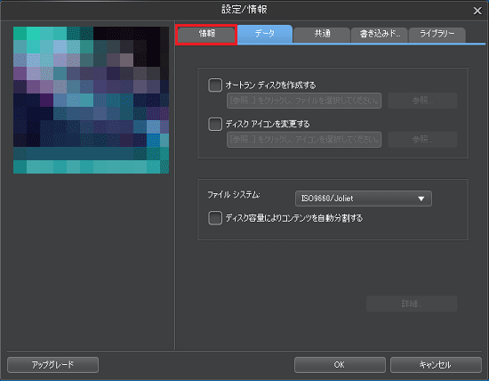Select the データ tab
This screenshot has width=489, height=381.
[x=265, y=34]
